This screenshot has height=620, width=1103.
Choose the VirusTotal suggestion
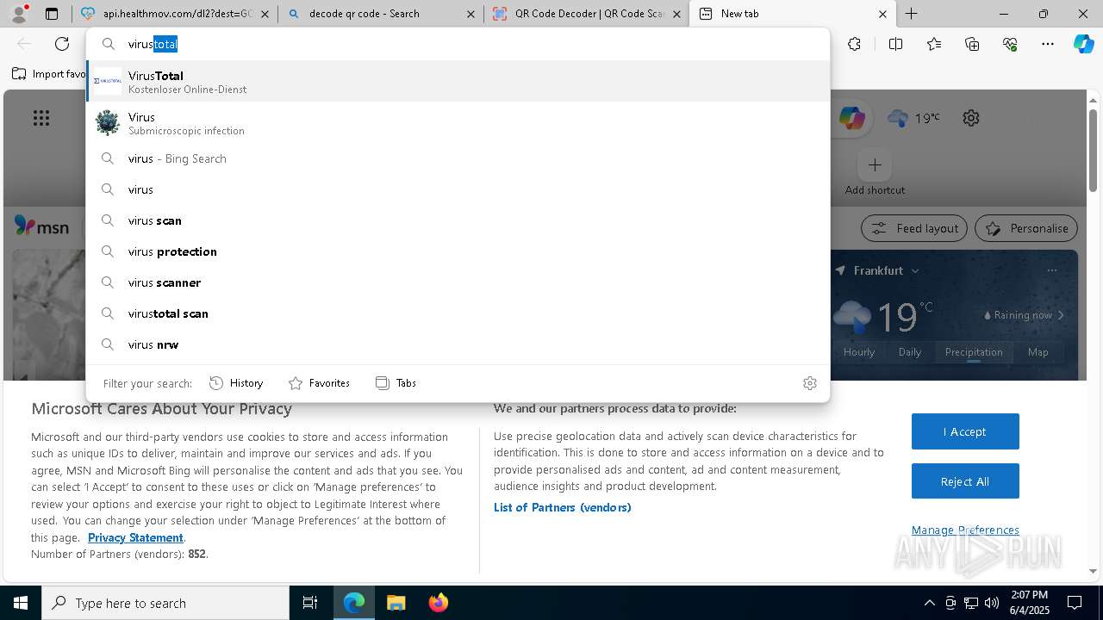click(x=458, y=81)
